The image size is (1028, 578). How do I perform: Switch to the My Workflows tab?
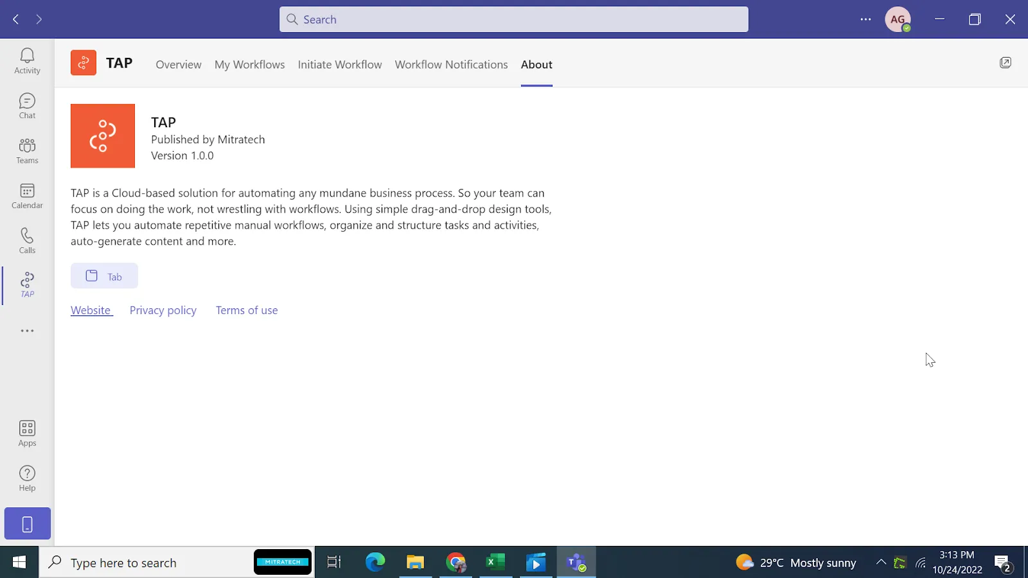(x=249, y=64)
